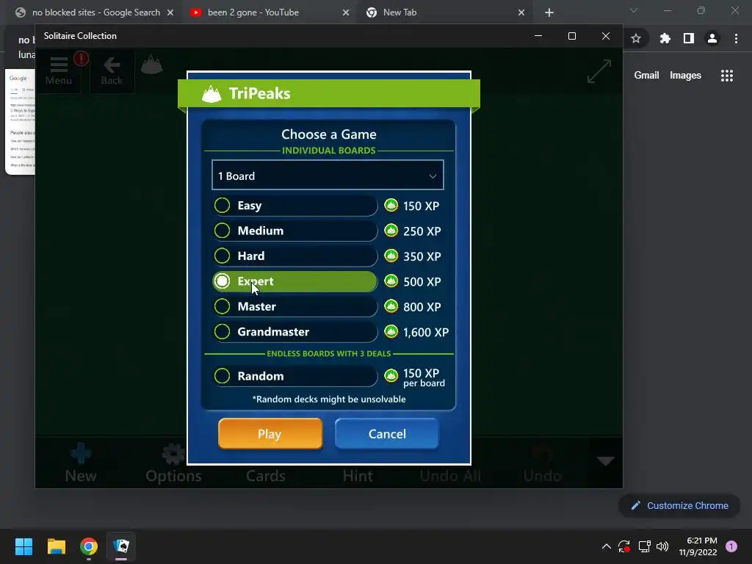Open the Chrome profile icon

(712, 38)
